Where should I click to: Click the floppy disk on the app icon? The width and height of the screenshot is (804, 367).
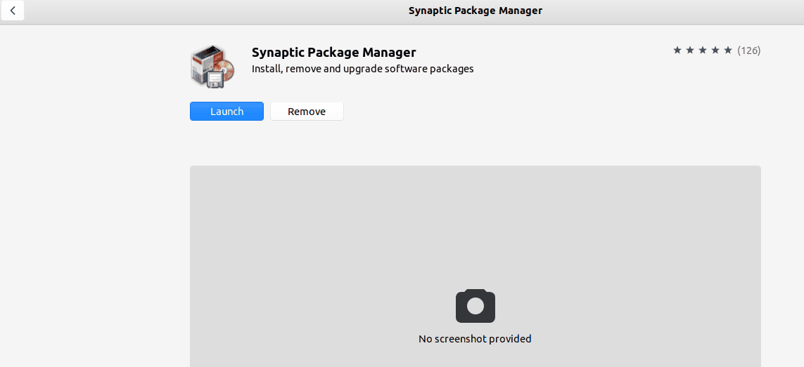click(215, 79)
